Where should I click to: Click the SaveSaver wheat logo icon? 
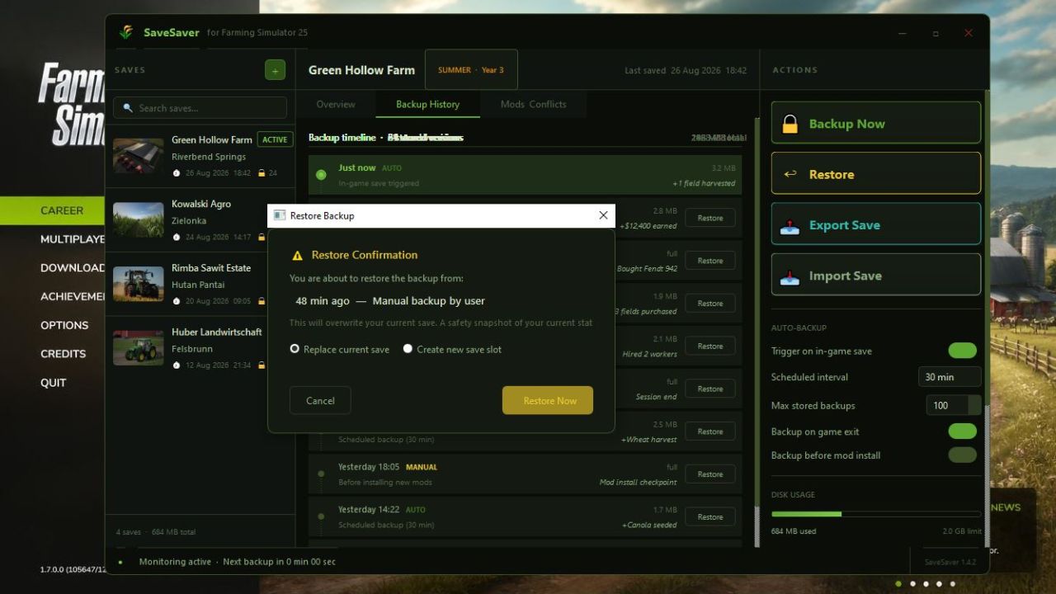click(126, 32)
